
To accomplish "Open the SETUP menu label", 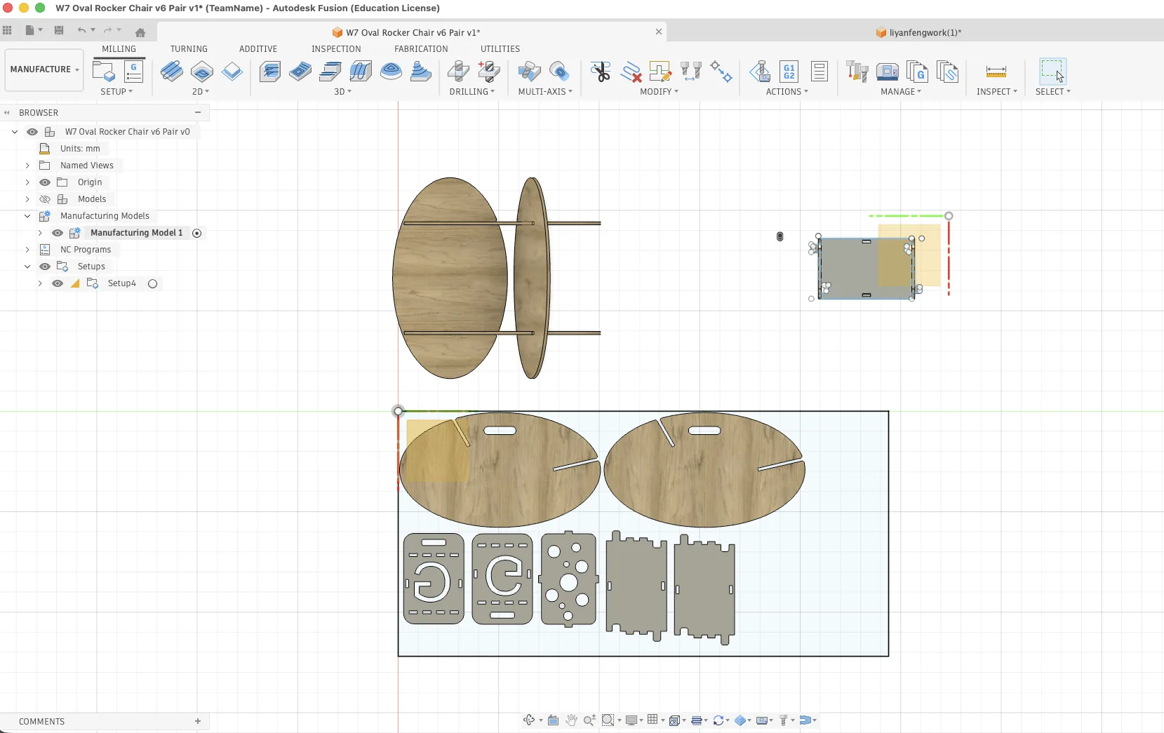I will tap(116, 92).
